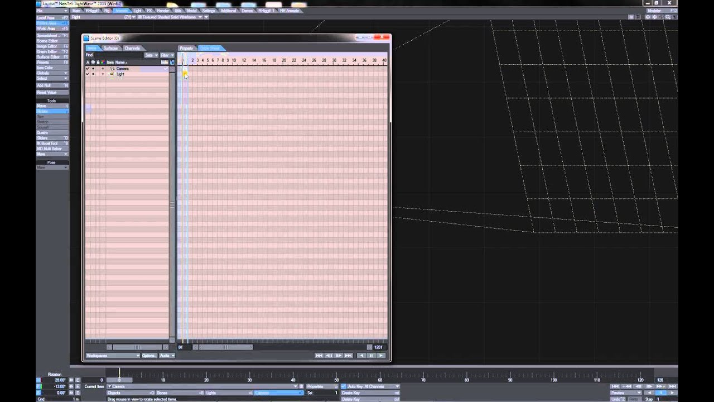Toggle the Heading rotation channel button
The image size is (714, 402).
(38, 380)
